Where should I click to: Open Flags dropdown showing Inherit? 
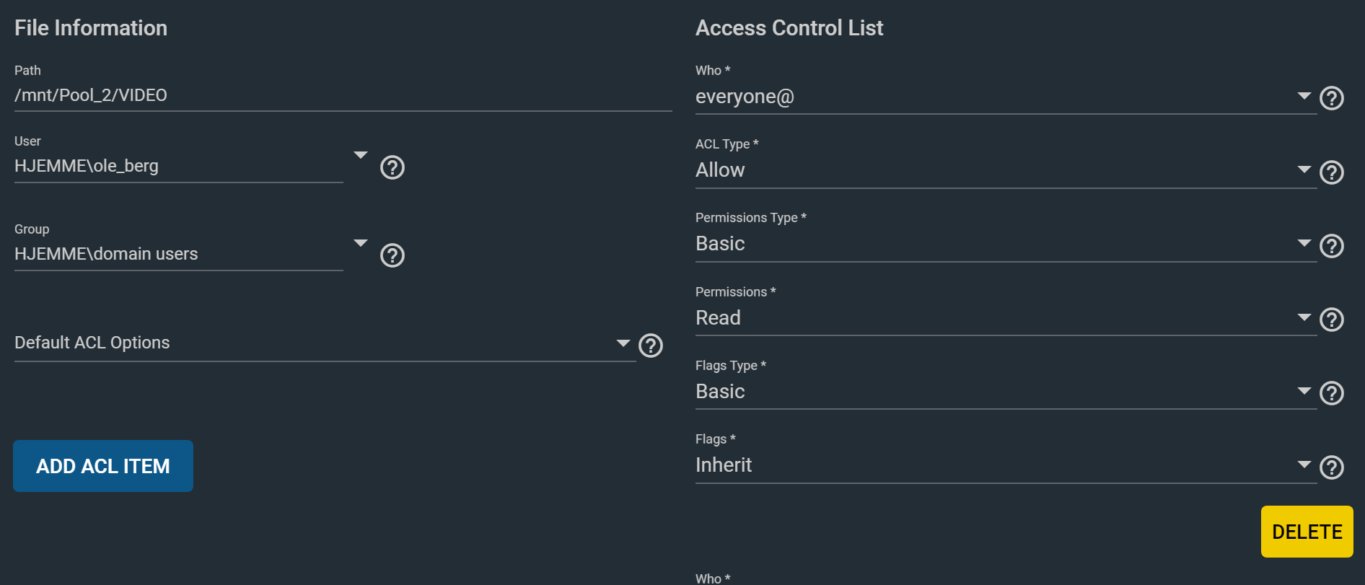[1006, 465]
